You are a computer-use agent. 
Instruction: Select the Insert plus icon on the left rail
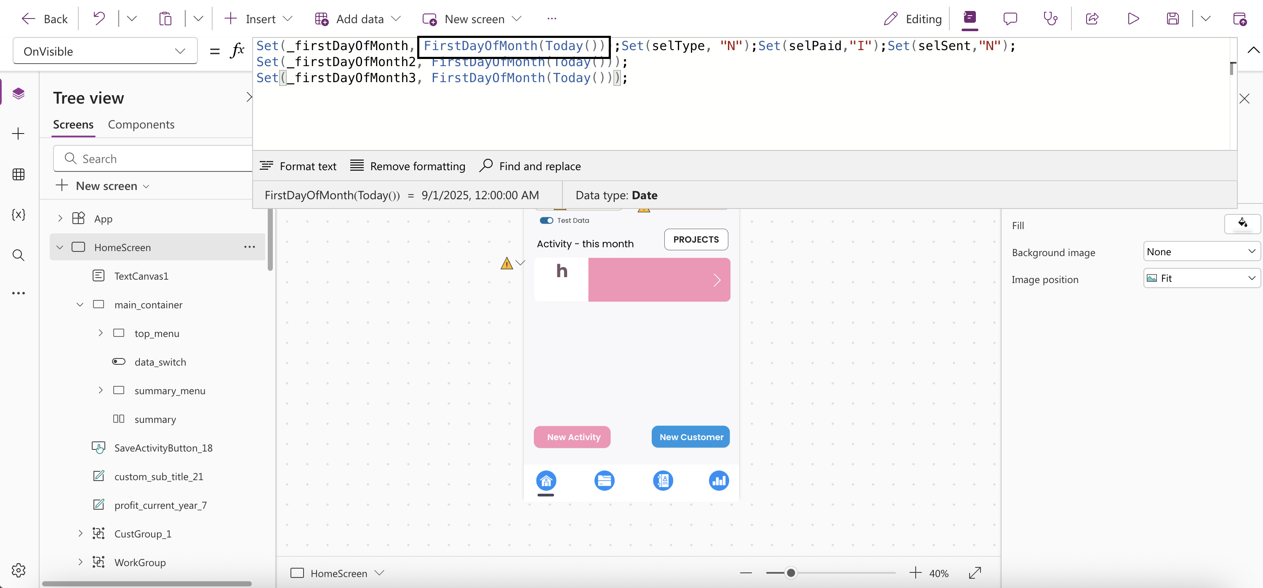(x=18, y=133)
